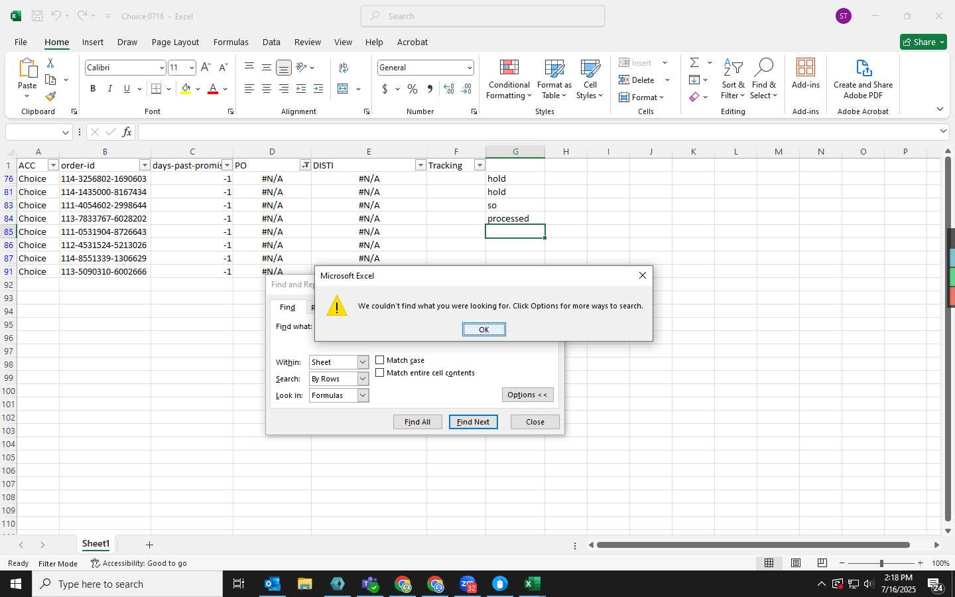Click the formula bar input area

tap(537, 132)
